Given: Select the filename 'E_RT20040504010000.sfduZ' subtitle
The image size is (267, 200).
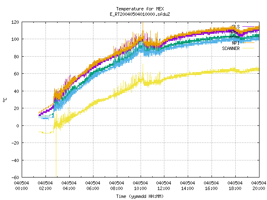Looking at the screenshot, I should point(140,14).
